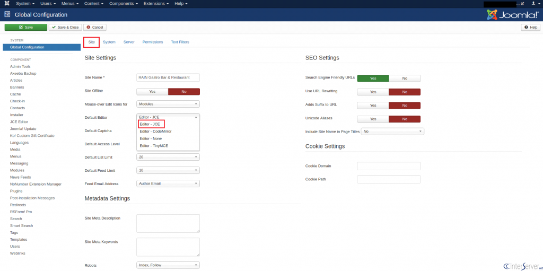Image resolution: width=543 pixels, height=271 pixels.
Task: Click the Site Name input field
Action: pos(168,77)
